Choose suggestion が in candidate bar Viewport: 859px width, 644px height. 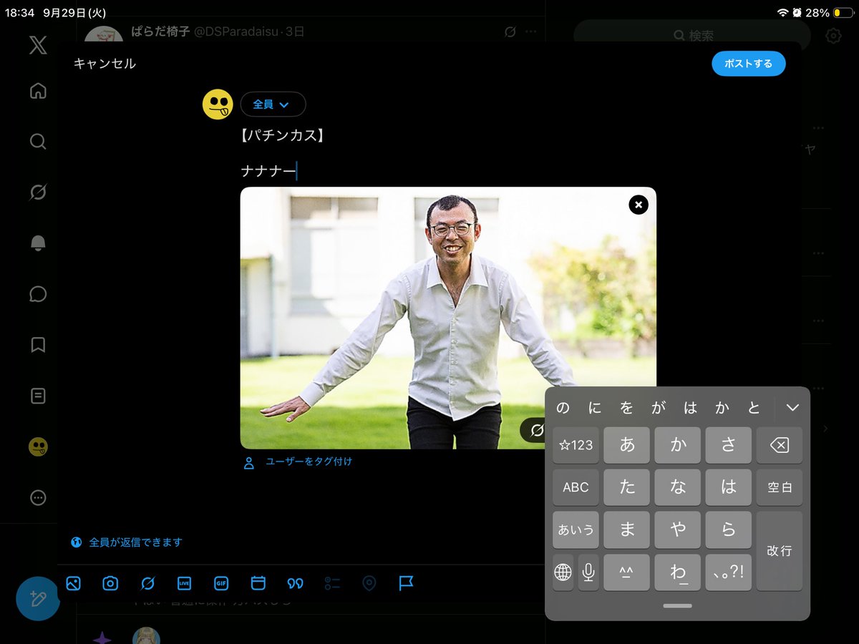[x=659, y=408]
